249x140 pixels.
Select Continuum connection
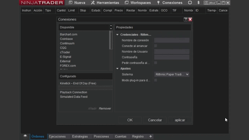(x=67, y=43)
